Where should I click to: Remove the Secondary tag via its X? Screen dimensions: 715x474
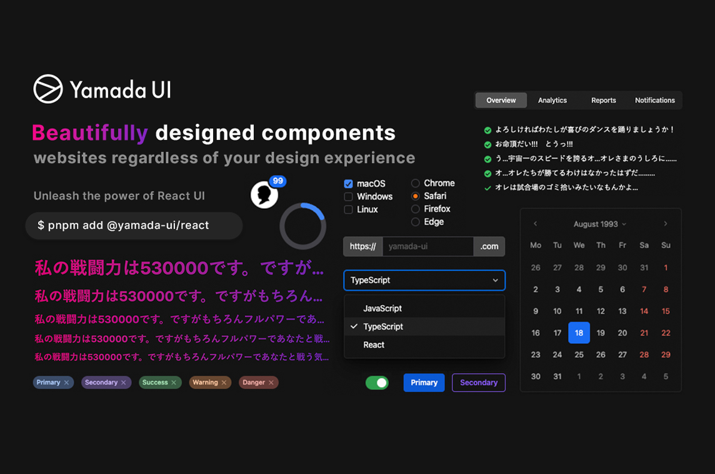124,383
